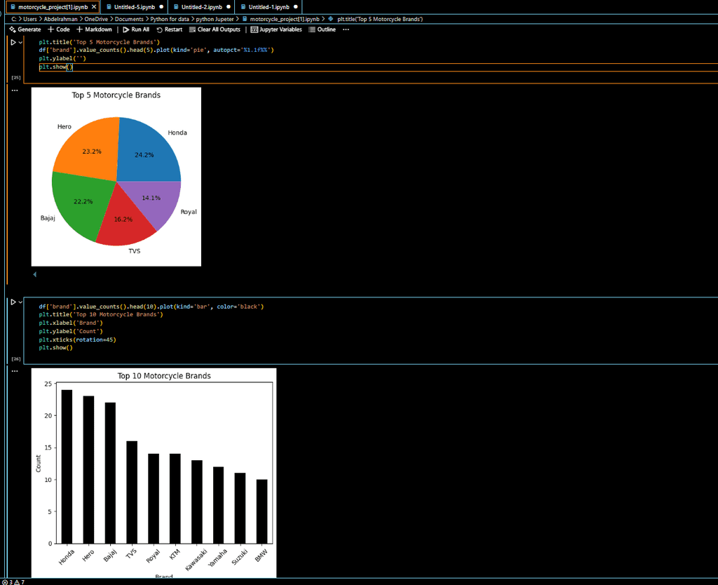The height and width of the screenshot is (585, 718).
Task: Click Clear All Outputs
Action: coord(215,29)
